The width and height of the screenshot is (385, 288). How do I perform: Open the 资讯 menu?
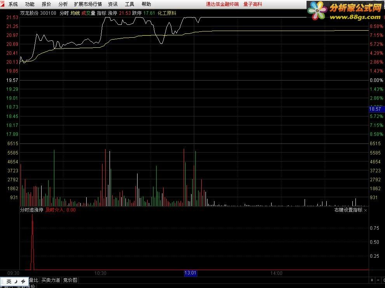coord(113,4)
